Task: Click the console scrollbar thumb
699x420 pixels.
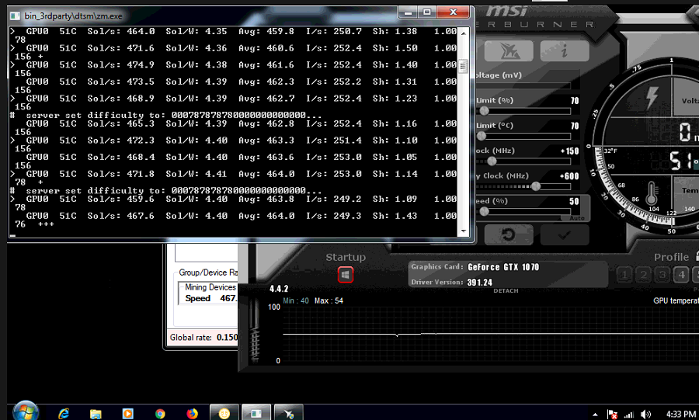Action: (463, 66)
